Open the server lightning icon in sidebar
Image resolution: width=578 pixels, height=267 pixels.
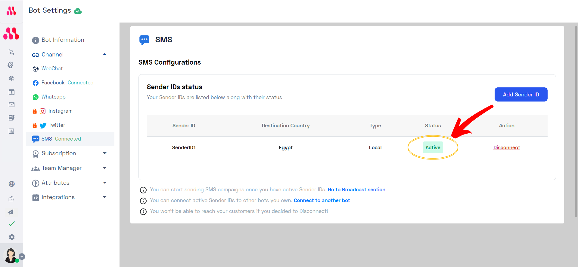11,118
